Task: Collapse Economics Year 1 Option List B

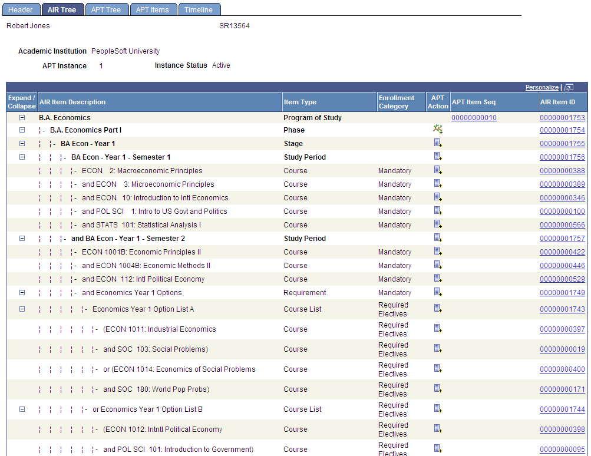Action: [21, 409]
